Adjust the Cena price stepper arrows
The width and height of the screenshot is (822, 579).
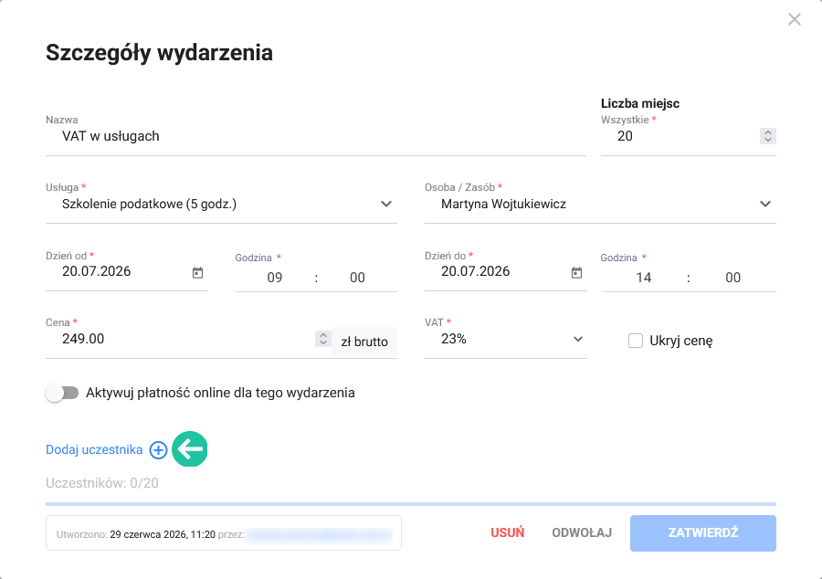click(323, 339)
